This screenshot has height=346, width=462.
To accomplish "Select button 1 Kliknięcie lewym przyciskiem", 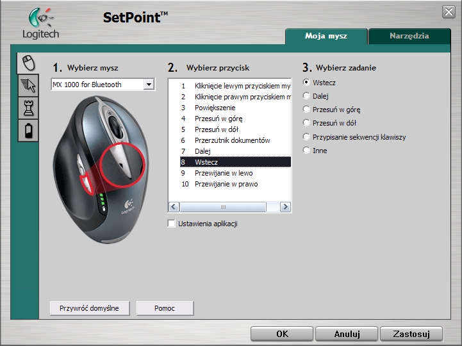I will 235,86.
